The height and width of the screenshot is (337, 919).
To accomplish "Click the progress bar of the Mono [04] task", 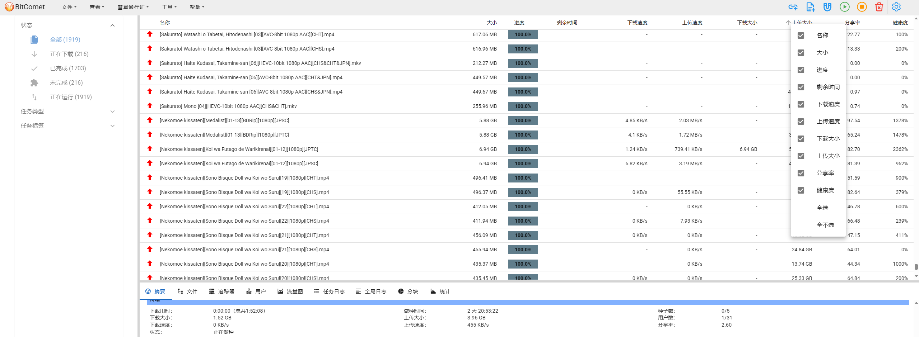I will (x=523, y=106).
